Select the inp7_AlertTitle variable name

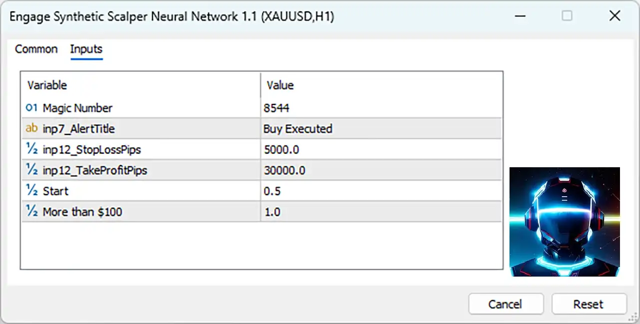coord(79,129)
